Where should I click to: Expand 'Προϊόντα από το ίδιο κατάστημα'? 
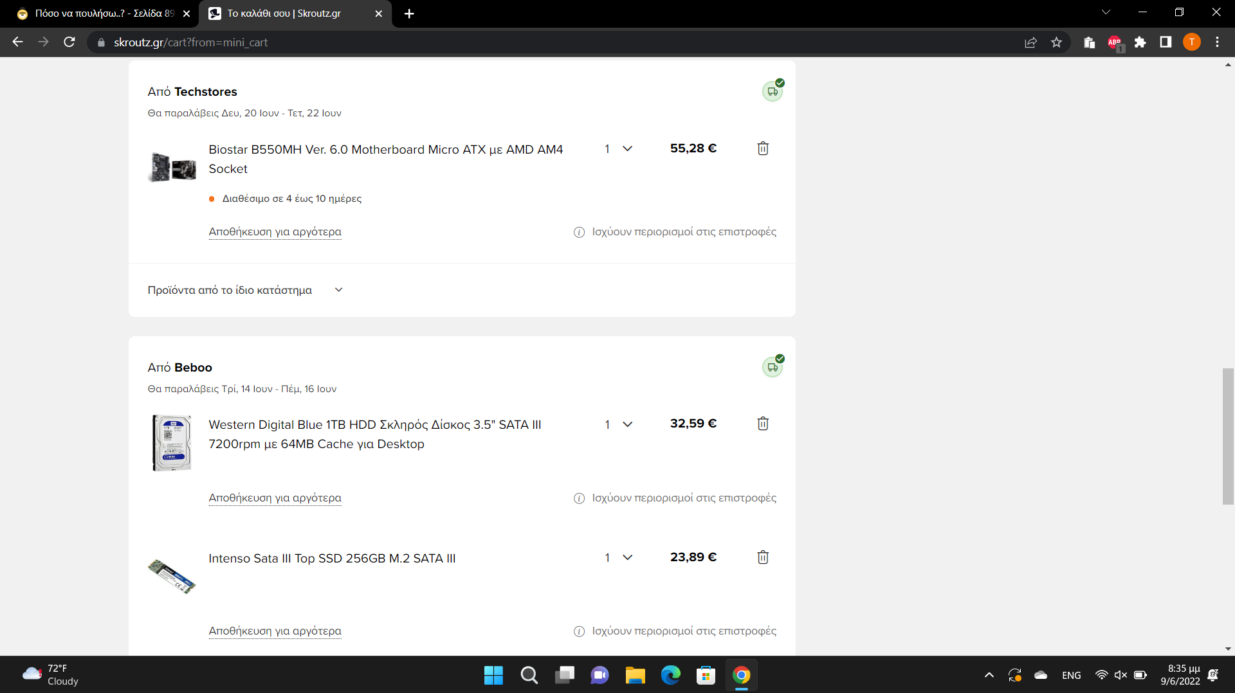[245, 290]
